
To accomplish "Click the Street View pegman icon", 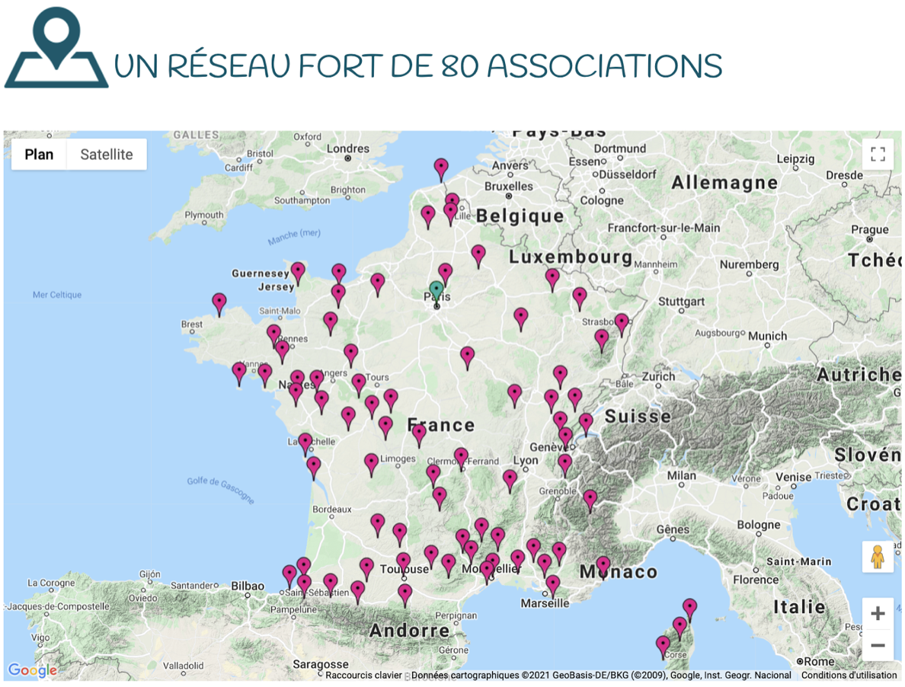I will (x=878, y=557).
